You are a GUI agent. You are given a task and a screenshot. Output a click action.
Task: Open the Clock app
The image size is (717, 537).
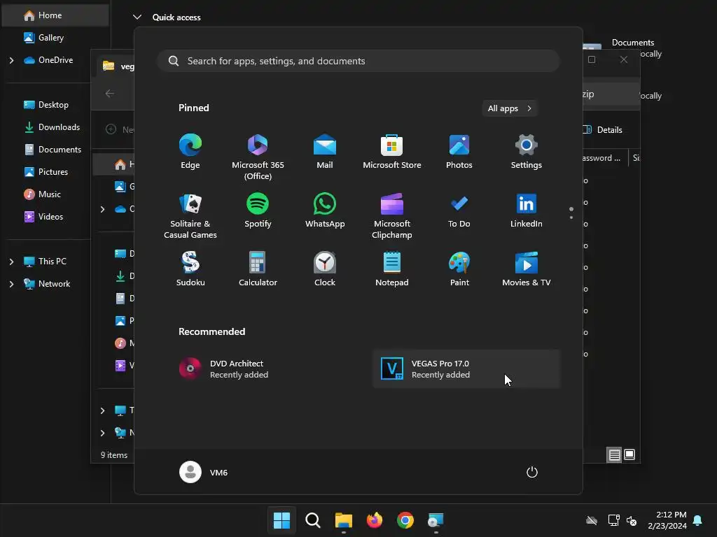[325, 269]
